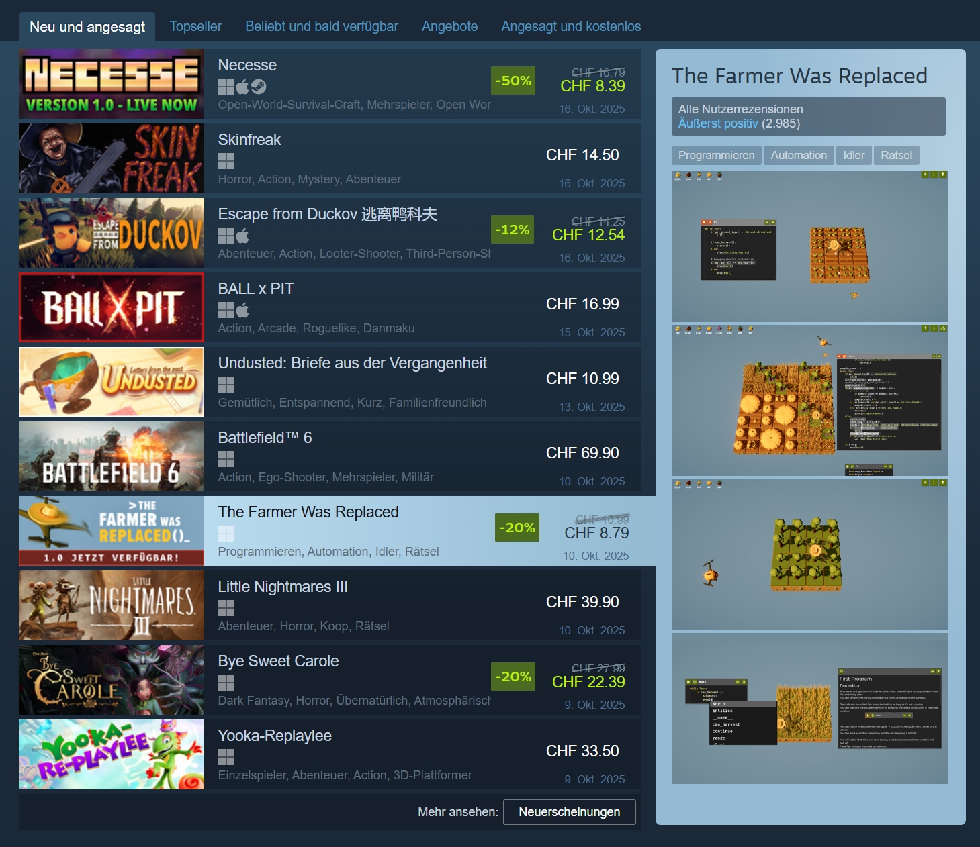Image resolution: width=980 pixels, height=847 pixels.
Task: Select the Angebote tab
Action: click(449, 26)
